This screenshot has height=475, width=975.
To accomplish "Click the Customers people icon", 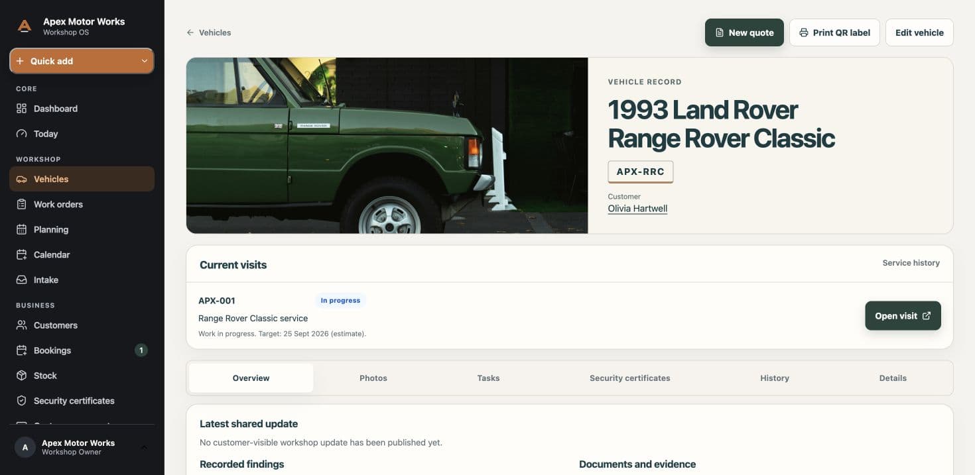I will coord(21,325).
